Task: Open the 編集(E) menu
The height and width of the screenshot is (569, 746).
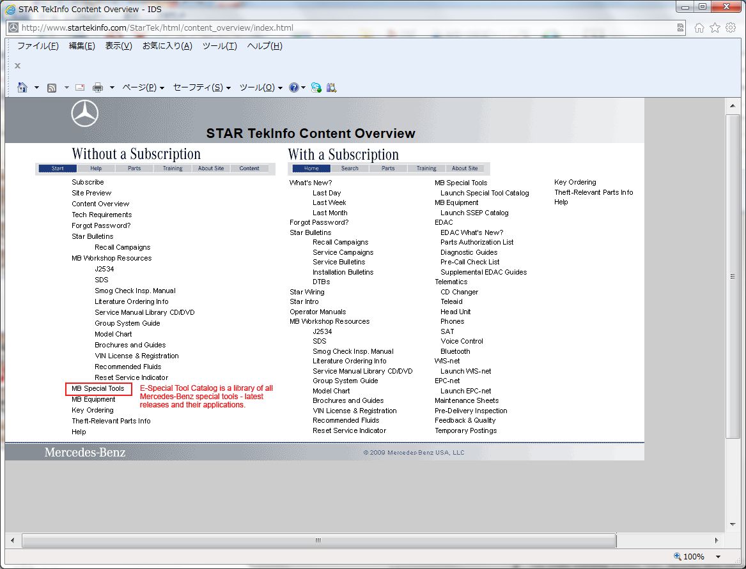Action: tap(82, 46)
